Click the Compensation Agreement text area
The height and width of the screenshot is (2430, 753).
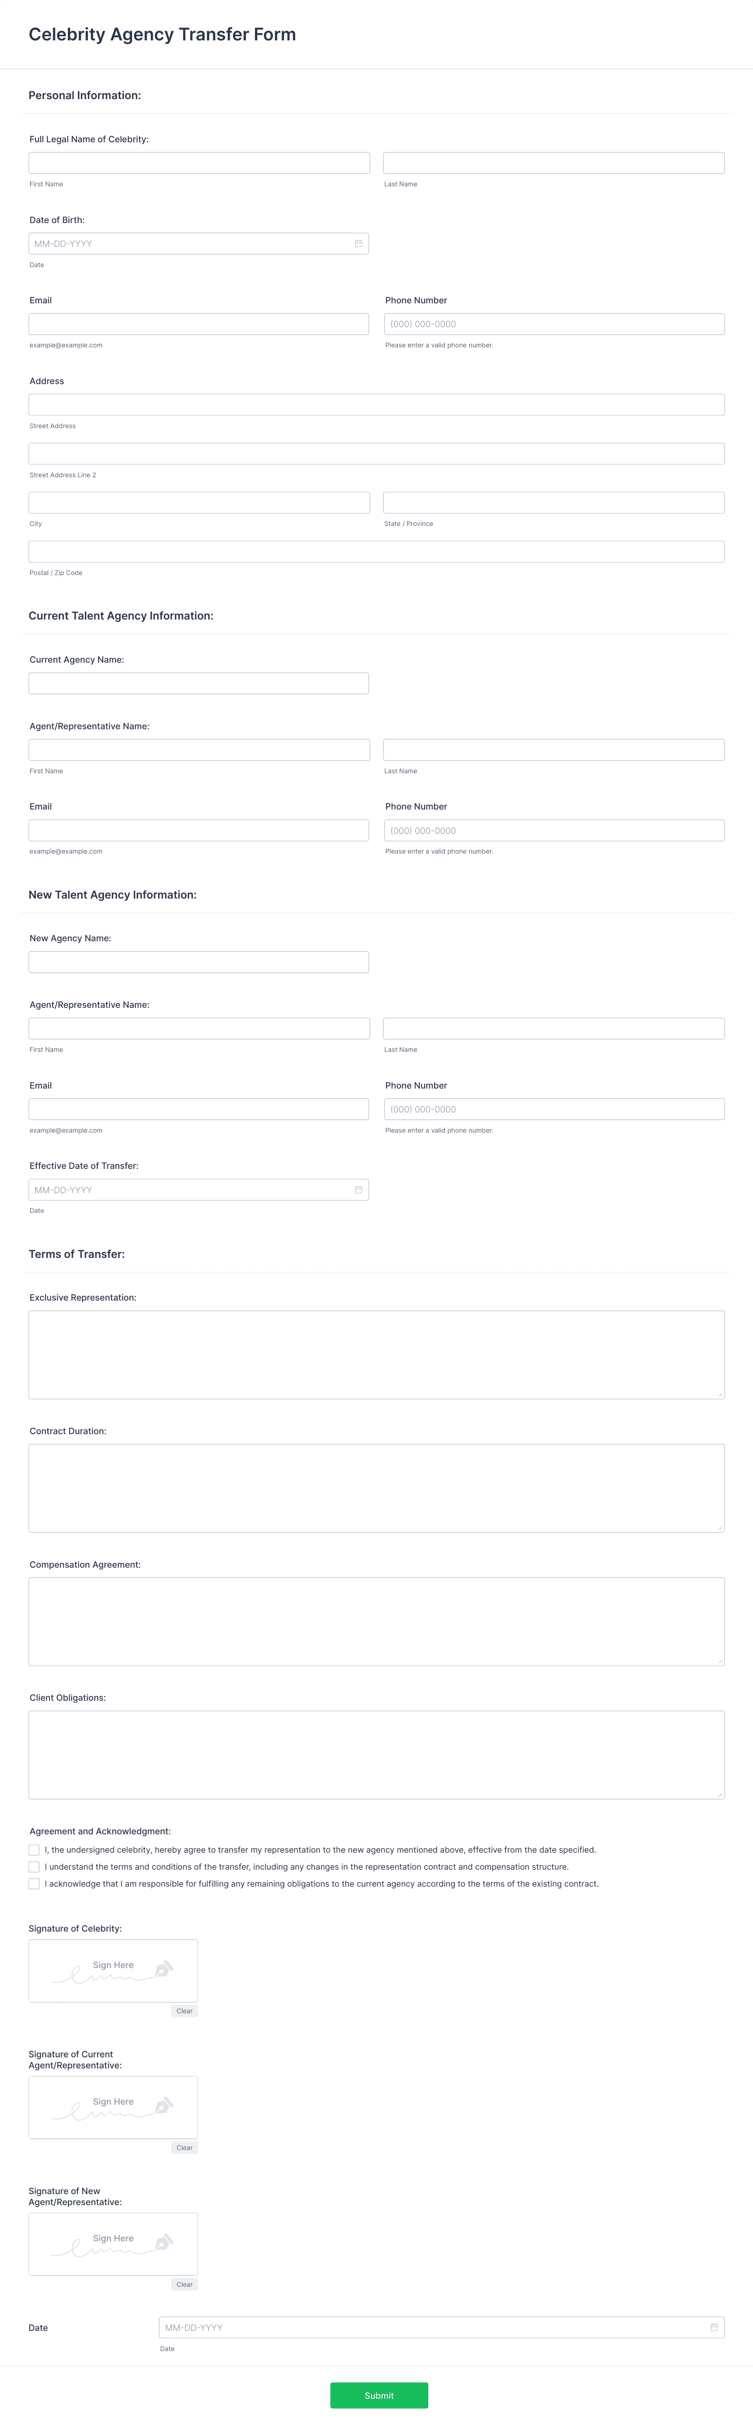pyautogui.click(x=376, y=1621)
